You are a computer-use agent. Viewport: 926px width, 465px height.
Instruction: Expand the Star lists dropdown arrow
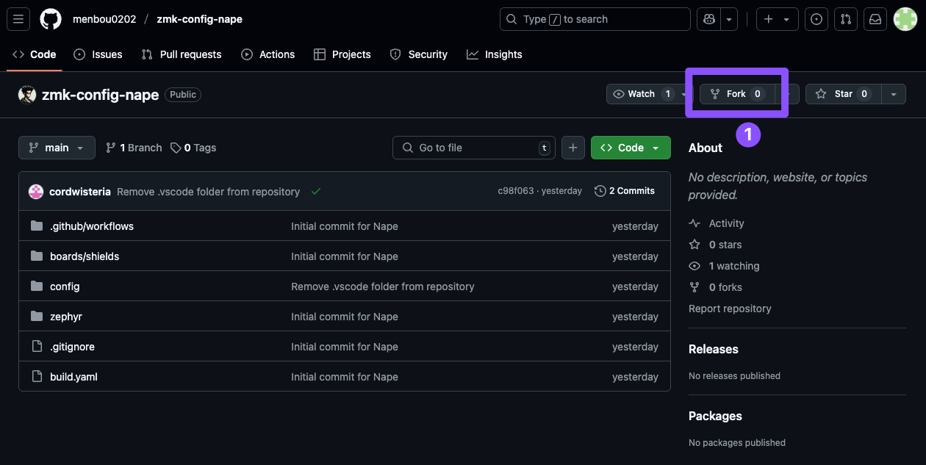pyautogui.click(x=894, y=94)
